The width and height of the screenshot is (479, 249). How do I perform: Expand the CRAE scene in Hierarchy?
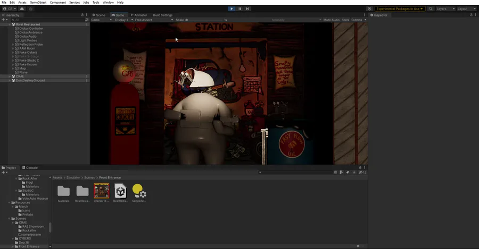click(10, 76)
